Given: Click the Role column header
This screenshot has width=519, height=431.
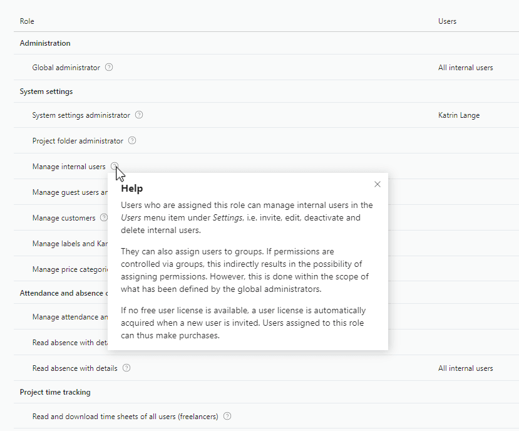Looking at the screenshot, I should pyautogui.click(x=27, y=21).
